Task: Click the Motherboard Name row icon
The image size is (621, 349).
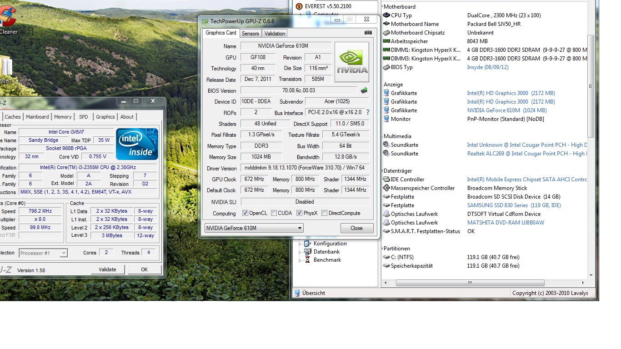Action: coord(386,24)
